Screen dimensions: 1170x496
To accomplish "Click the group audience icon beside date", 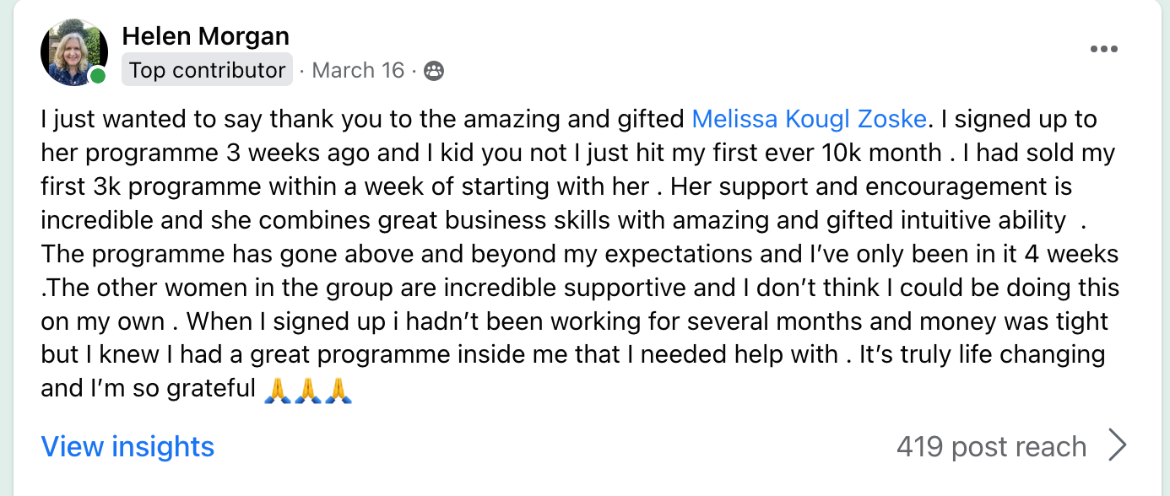I will tap(433, 70).
